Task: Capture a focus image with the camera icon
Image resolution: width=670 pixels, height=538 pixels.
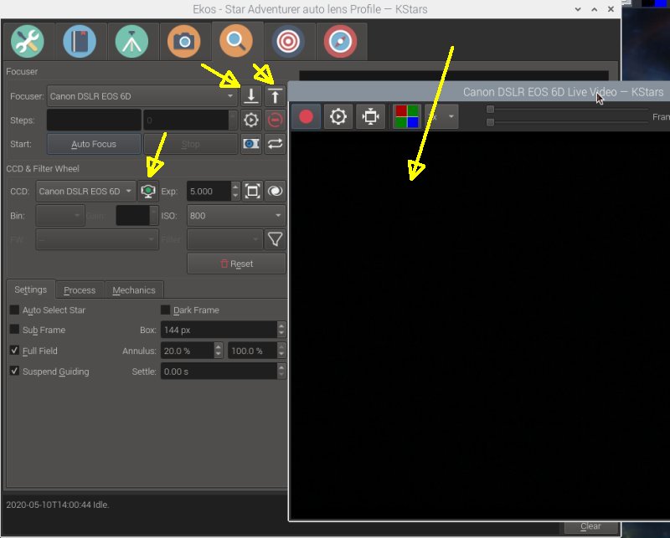Action: point(250,144)
